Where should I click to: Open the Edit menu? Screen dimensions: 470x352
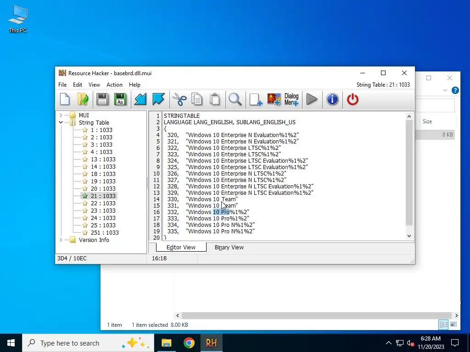[77, 85]
